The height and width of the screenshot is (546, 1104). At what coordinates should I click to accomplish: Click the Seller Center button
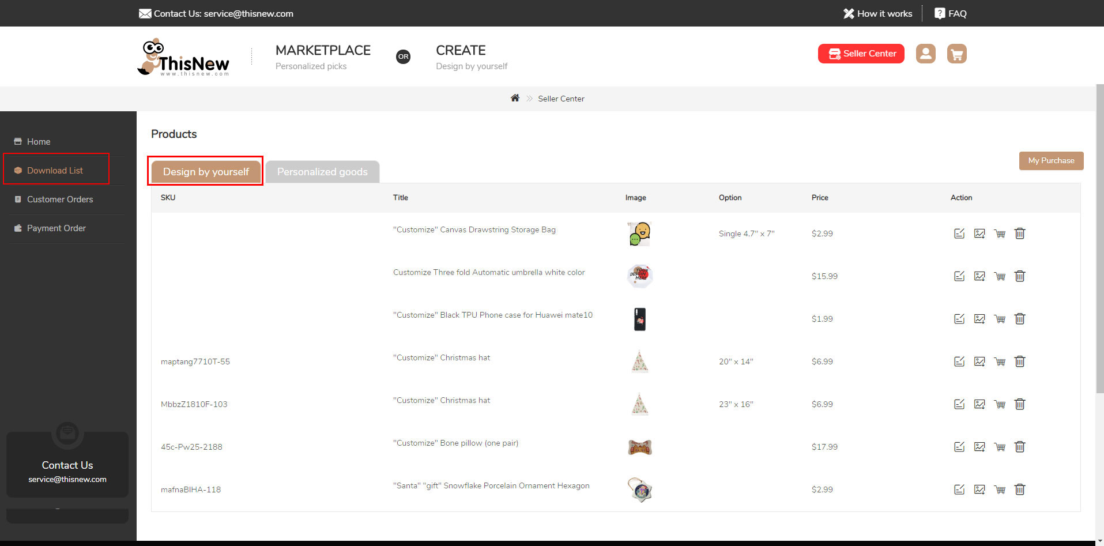[861, 54]
